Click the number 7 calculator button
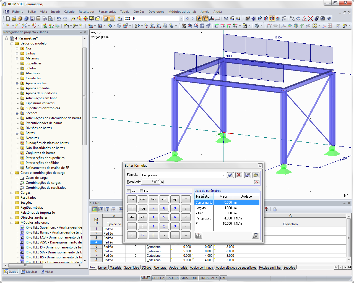This screenshot has width=354, height=283. (153, 208)
